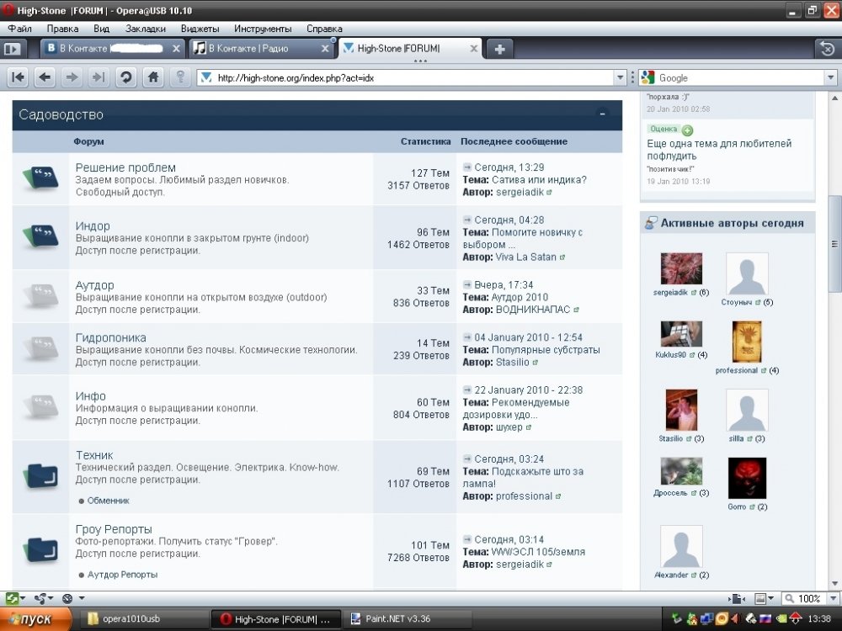Screen dimensions: 842x631
Task: Click the Home button in navigation toolbar
Action: (x=153, y=77)
